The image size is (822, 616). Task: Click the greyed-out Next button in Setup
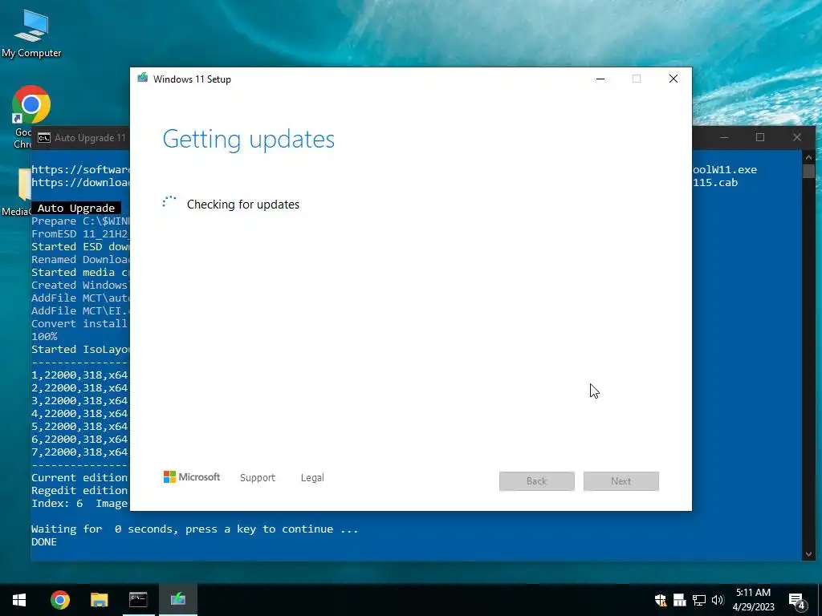621,481
